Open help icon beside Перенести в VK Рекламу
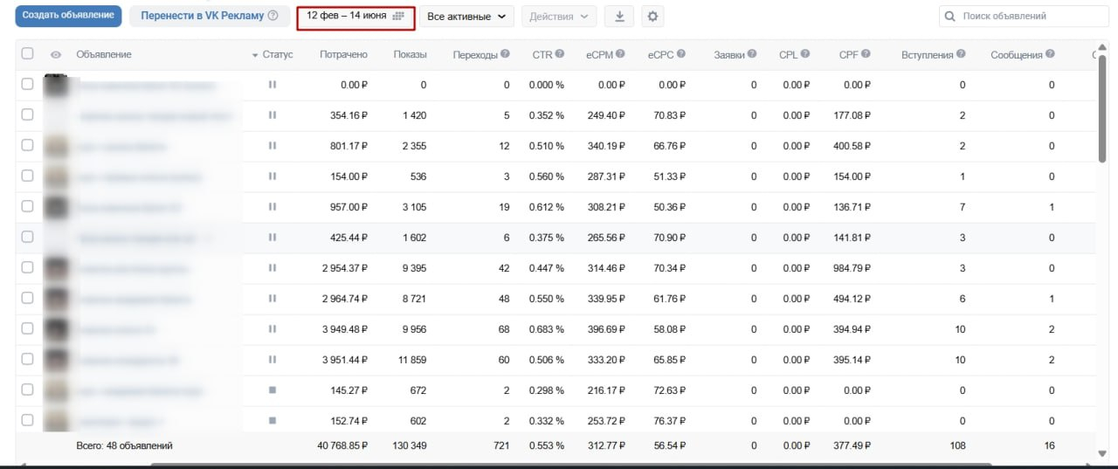 (x=273, y=16)
